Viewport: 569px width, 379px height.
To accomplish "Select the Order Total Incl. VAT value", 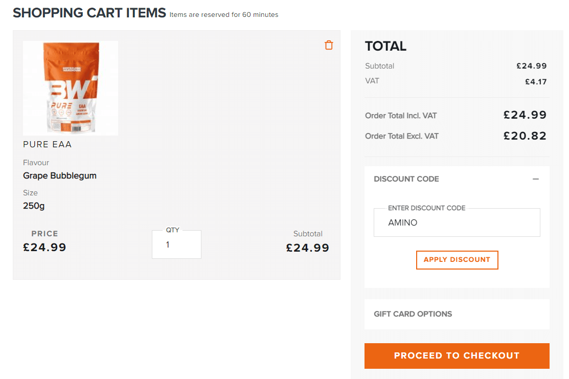I will [x=525, y=115].
